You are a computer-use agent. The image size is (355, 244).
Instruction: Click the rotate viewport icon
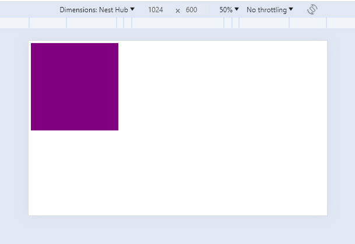coord(312,9)
